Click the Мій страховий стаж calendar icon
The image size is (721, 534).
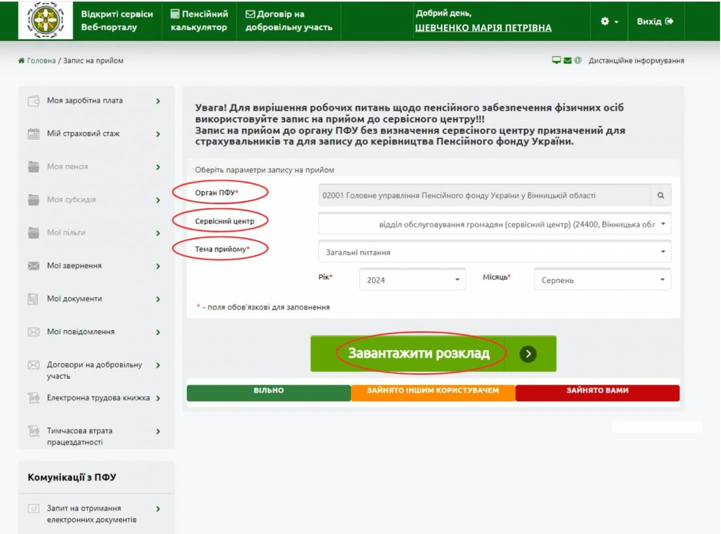click(x=32, y=133)
